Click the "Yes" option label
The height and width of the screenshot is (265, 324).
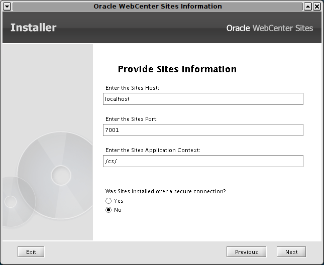[x=119, y=201]
